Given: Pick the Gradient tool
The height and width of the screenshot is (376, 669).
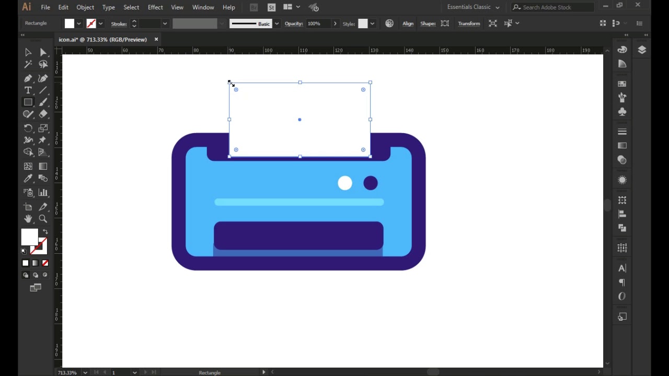Looking at the screenshot, I should click(x=43, y=166).
